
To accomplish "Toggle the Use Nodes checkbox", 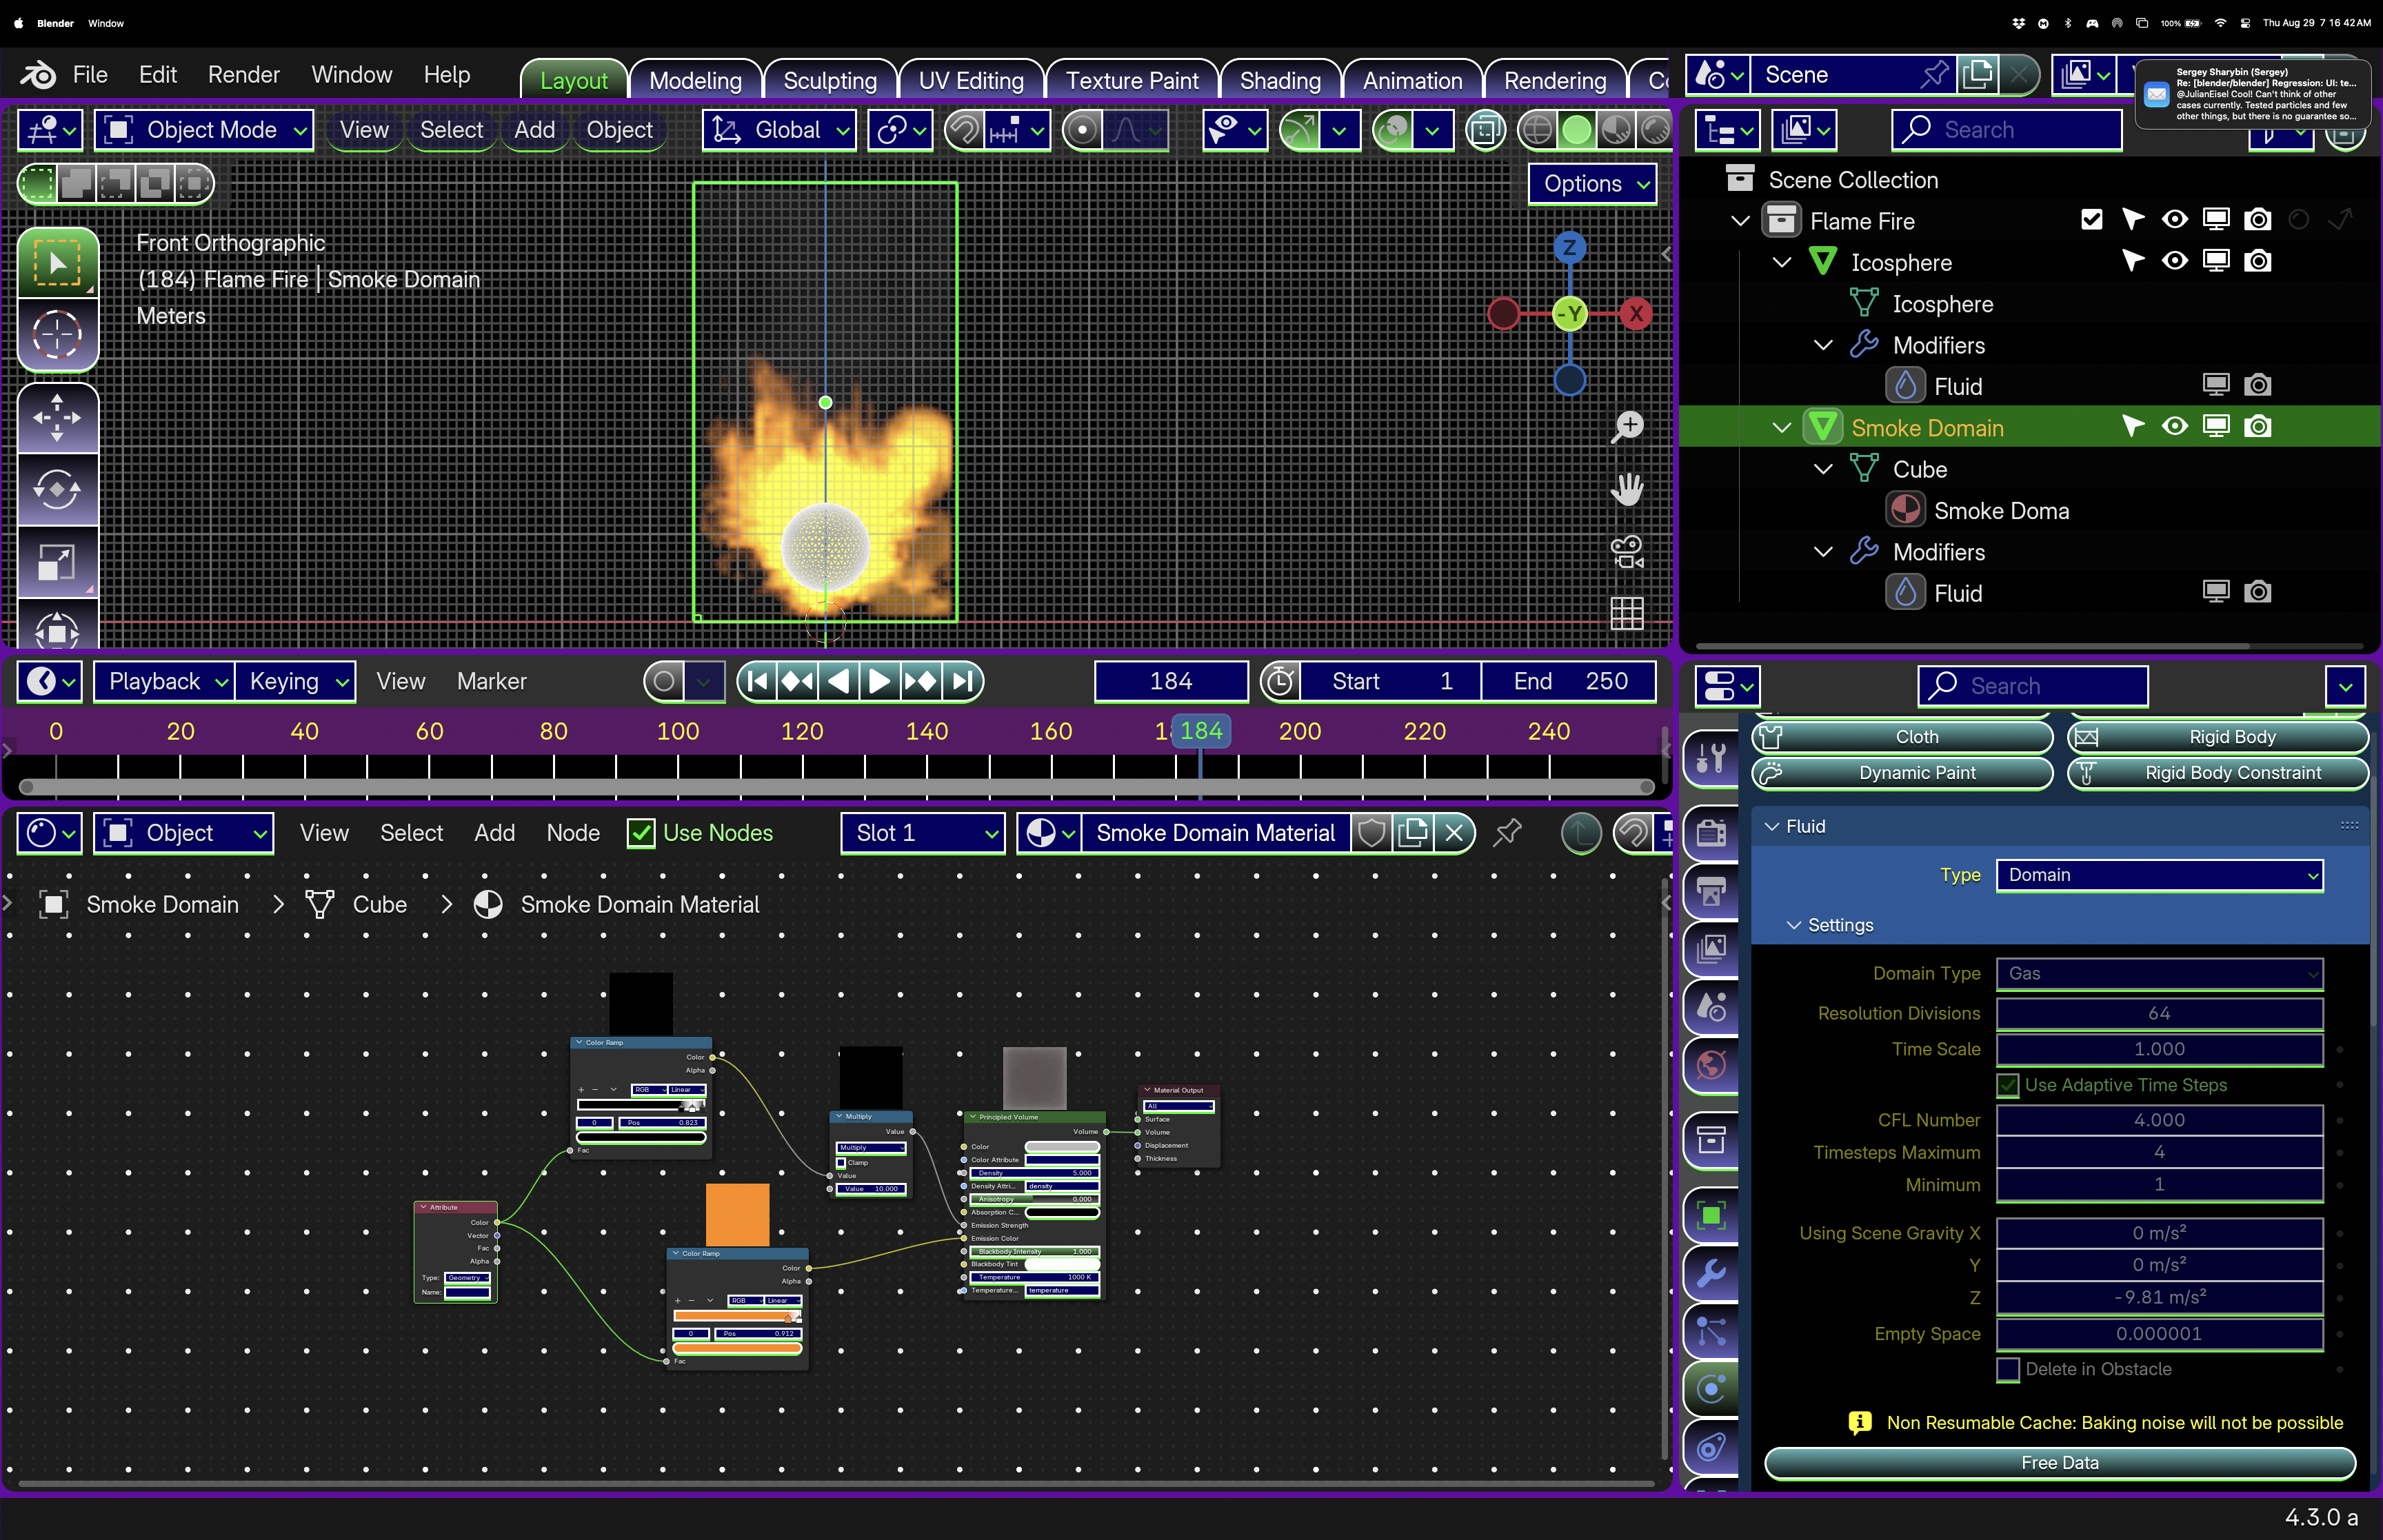I will pos(640,833).
